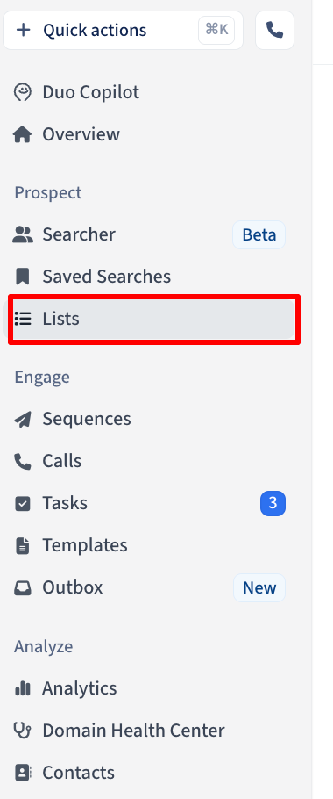
Task: Go to Overview via home icon
Action: pyautogui.click(x=23, y=135)
